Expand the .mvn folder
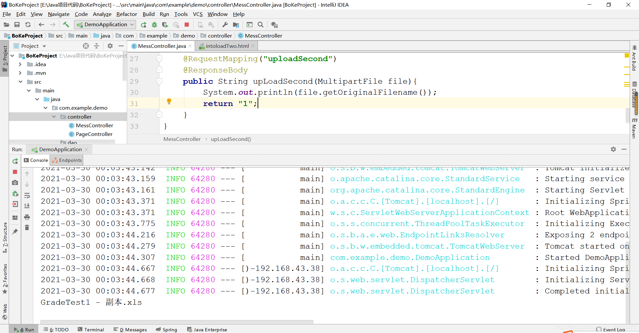 20,73
